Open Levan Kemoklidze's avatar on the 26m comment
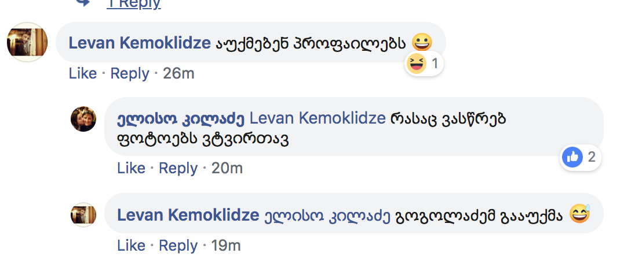 [x=27, y=42]
